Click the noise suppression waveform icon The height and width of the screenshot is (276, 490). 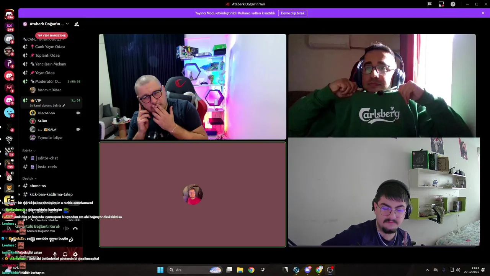tap(66, 228)
